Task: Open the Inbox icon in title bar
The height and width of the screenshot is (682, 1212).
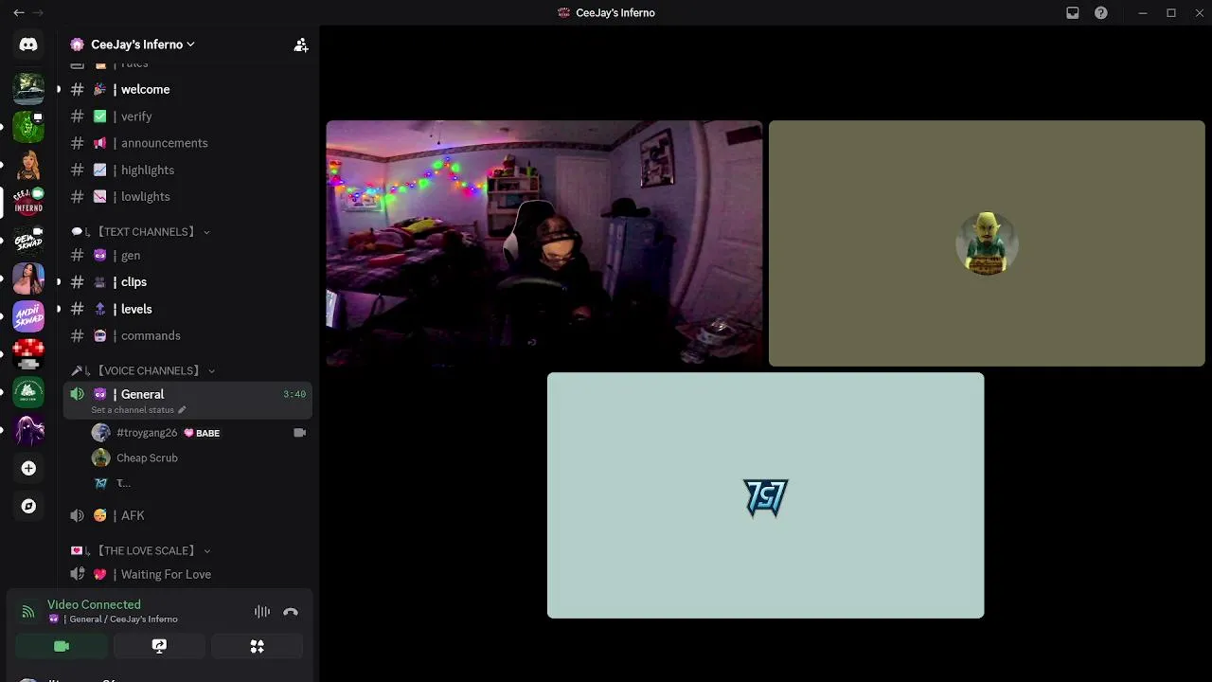Action: (1073, 13)
